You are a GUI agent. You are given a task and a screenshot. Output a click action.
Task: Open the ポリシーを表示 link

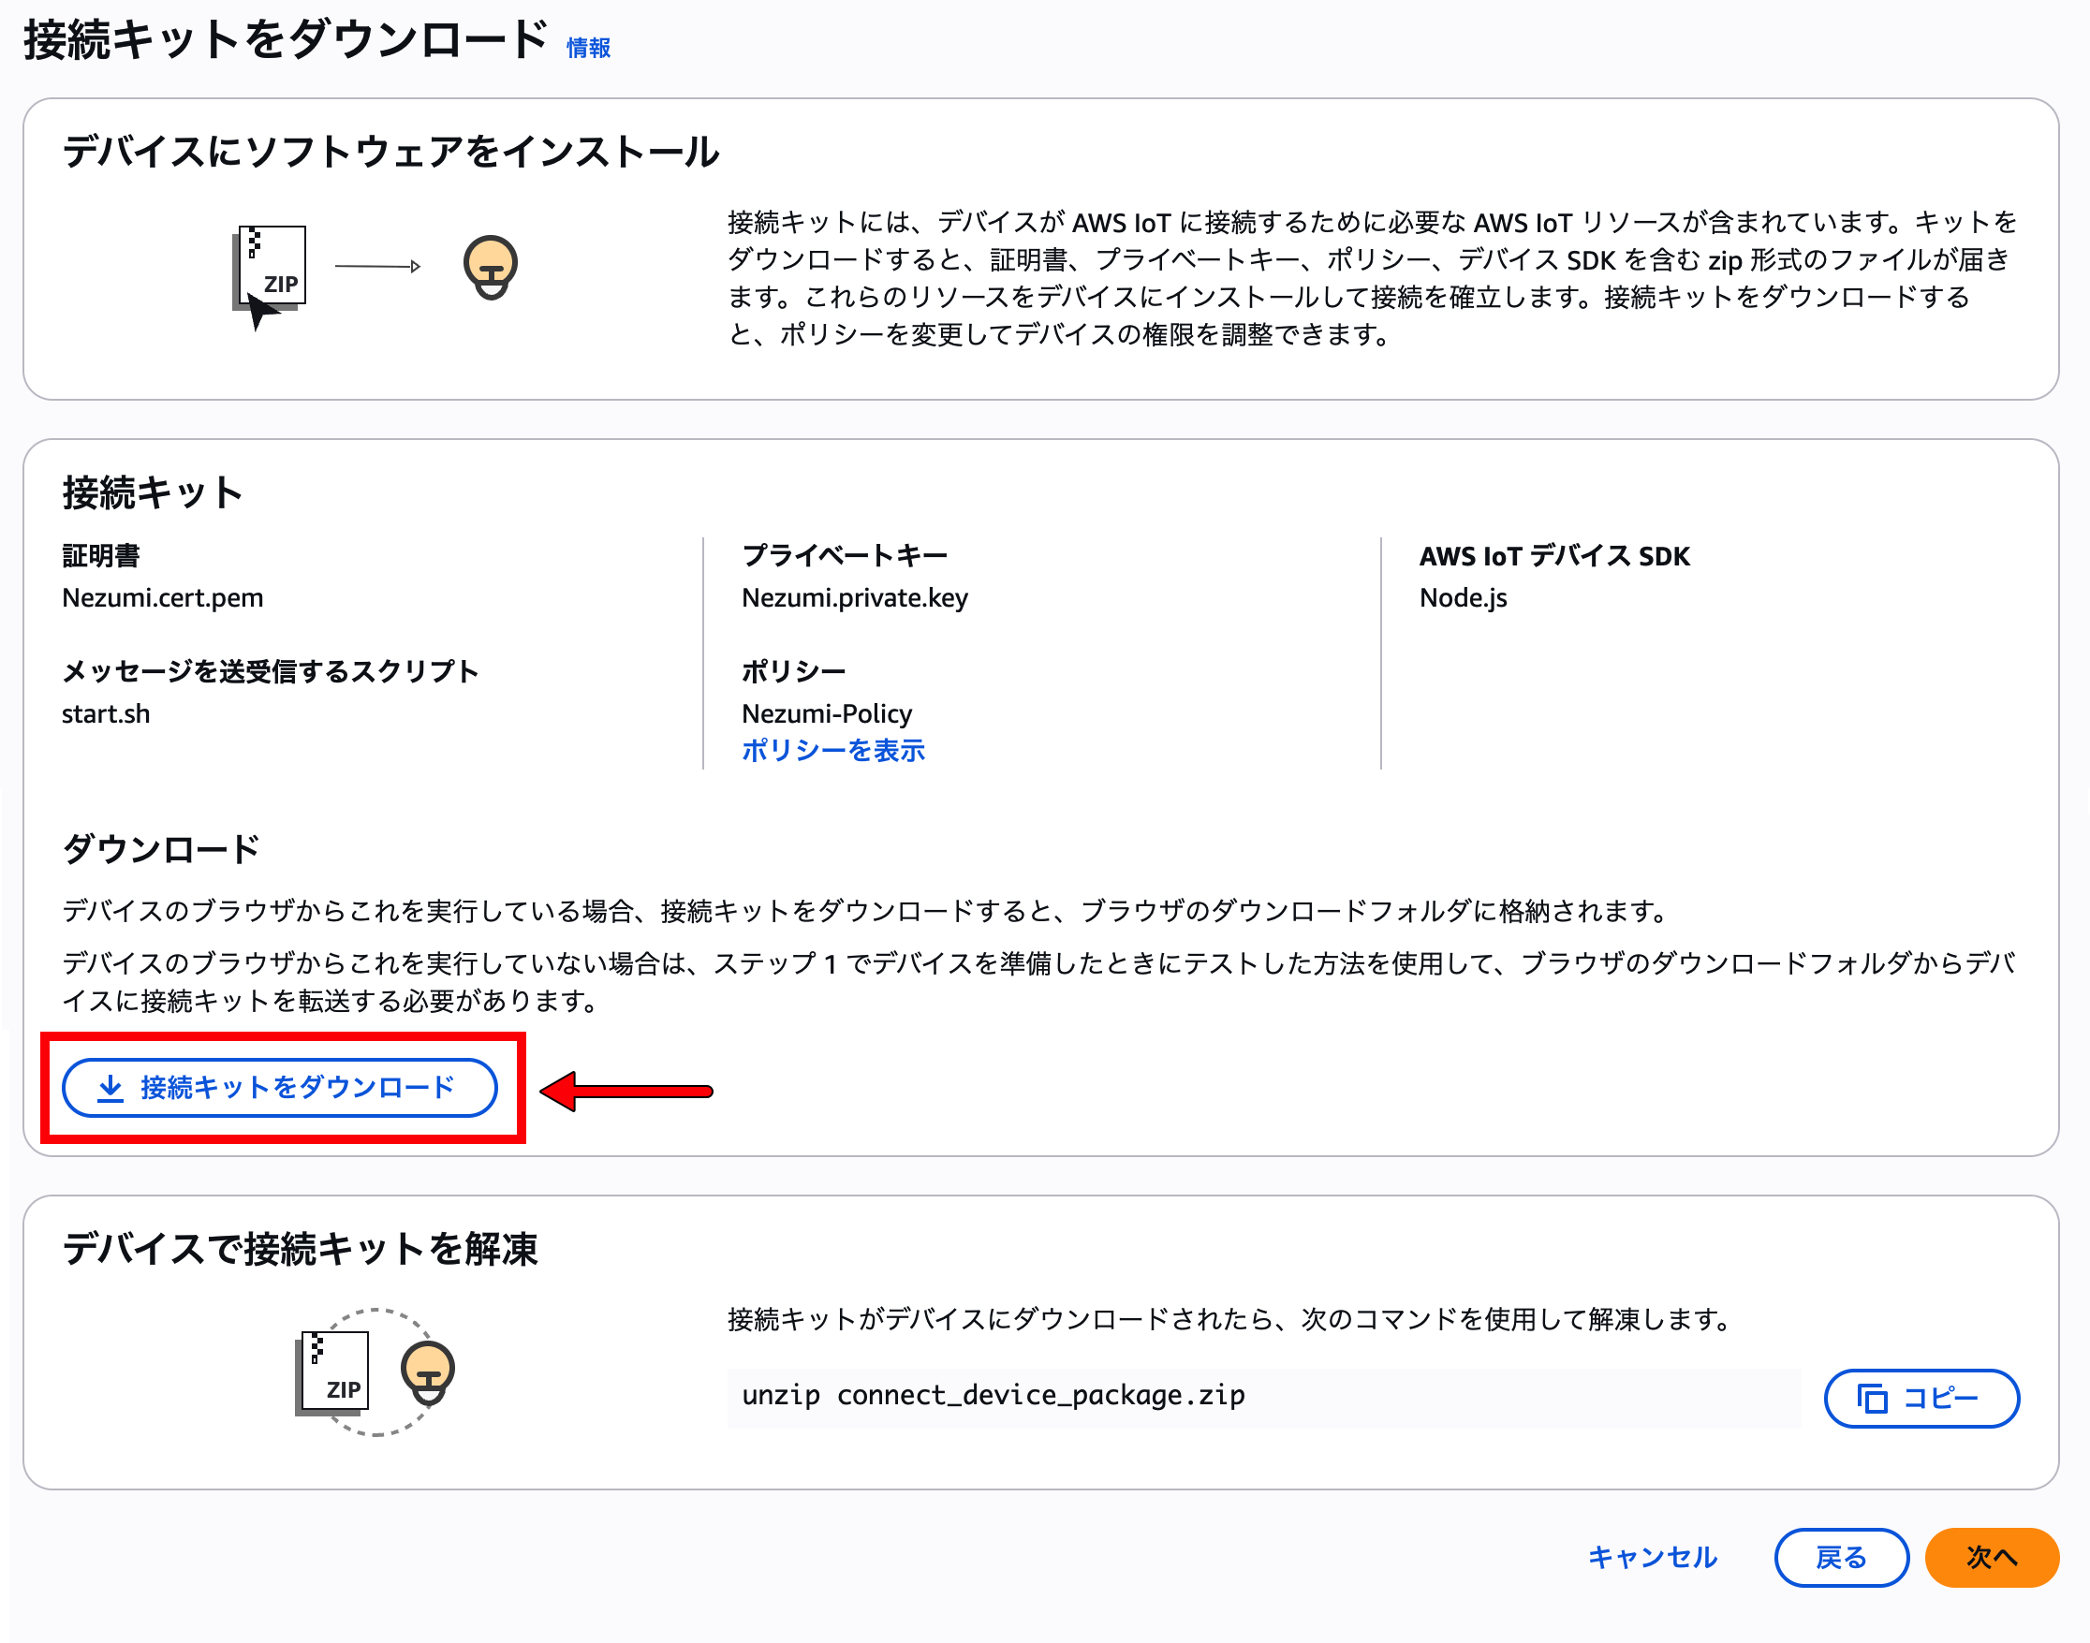832,750
